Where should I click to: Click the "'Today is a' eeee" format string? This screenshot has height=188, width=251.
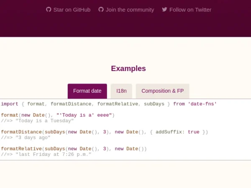point(84,115)
